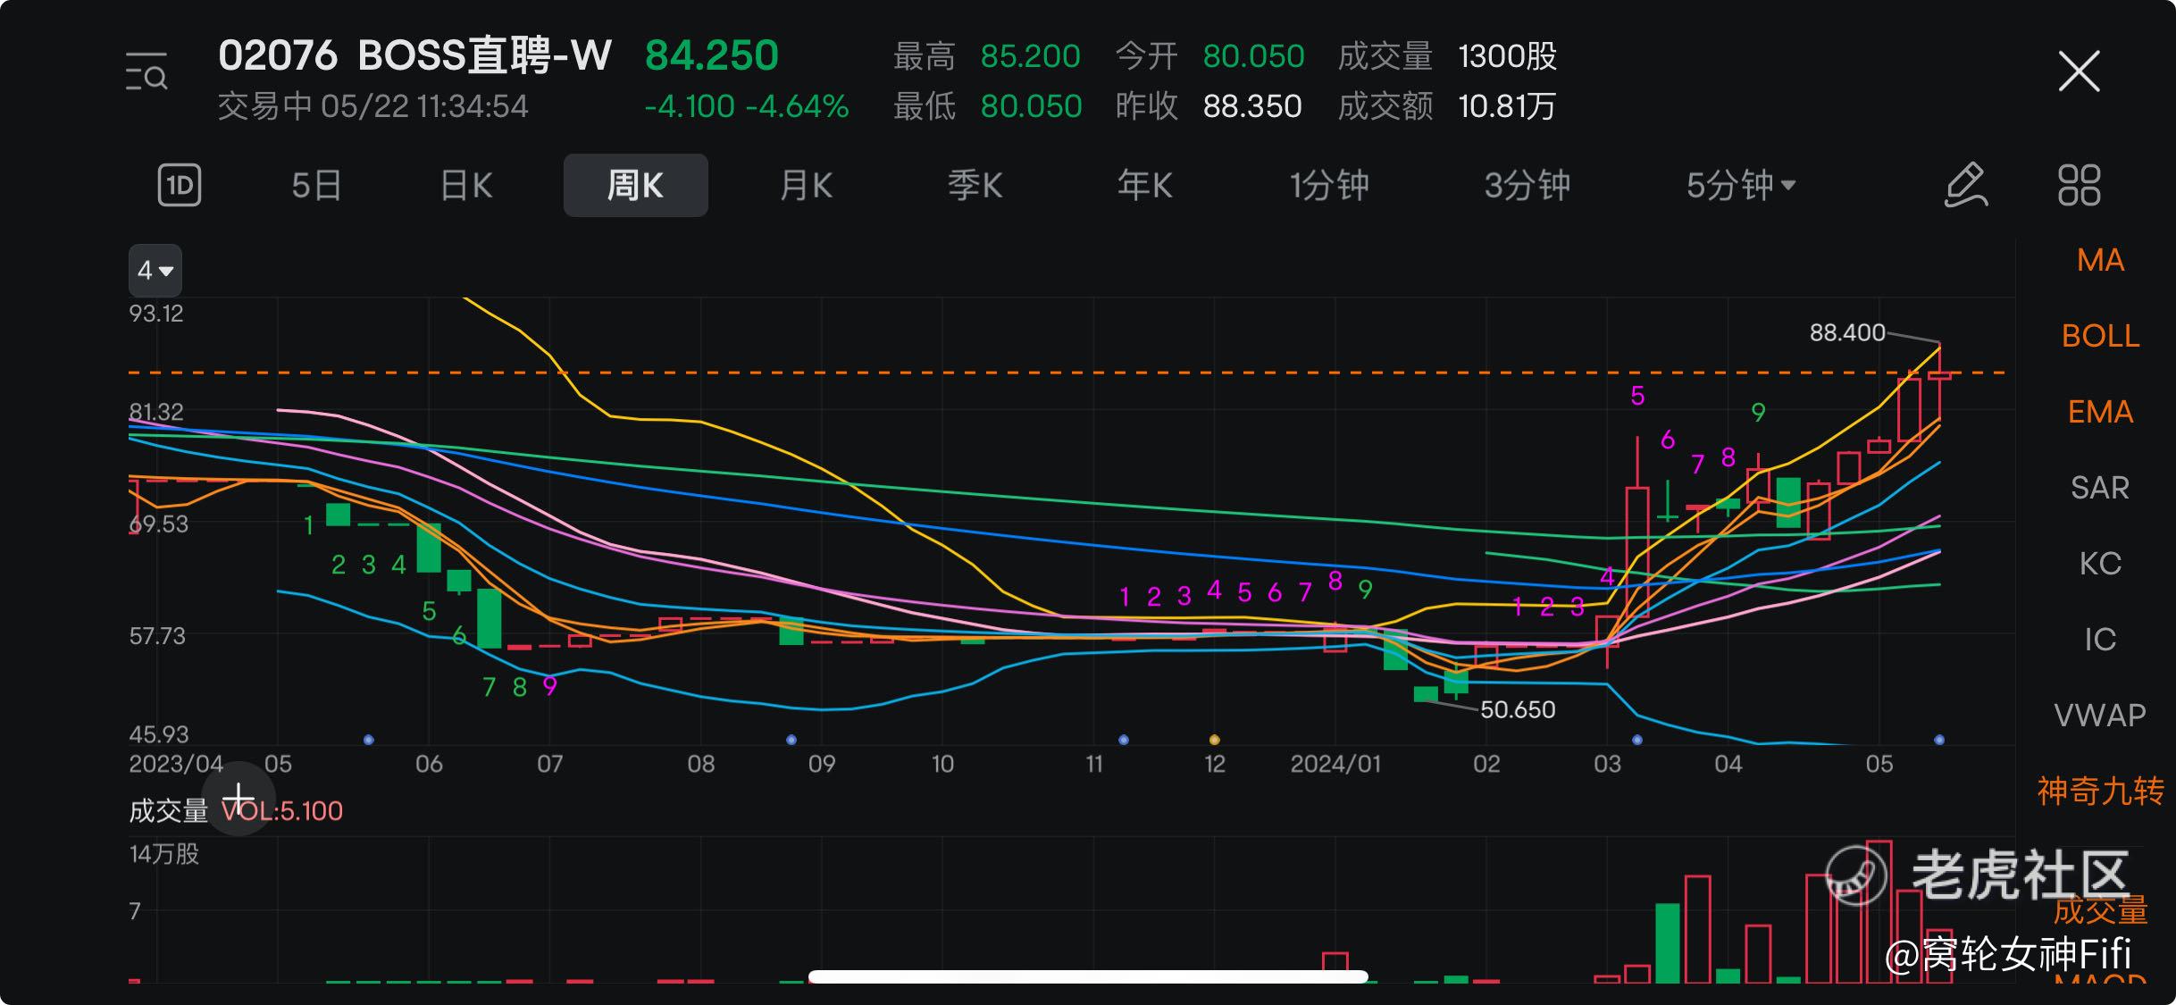Screen dimensions: 2176x1005
Task: Open the multi-chart grid layout icon
Action: pos(2079,186)
